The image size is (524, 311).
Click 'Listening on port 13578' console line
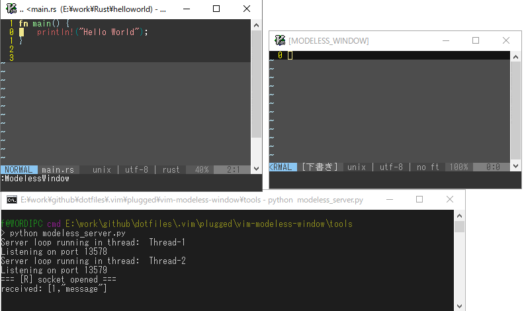[x=54, y=251]
